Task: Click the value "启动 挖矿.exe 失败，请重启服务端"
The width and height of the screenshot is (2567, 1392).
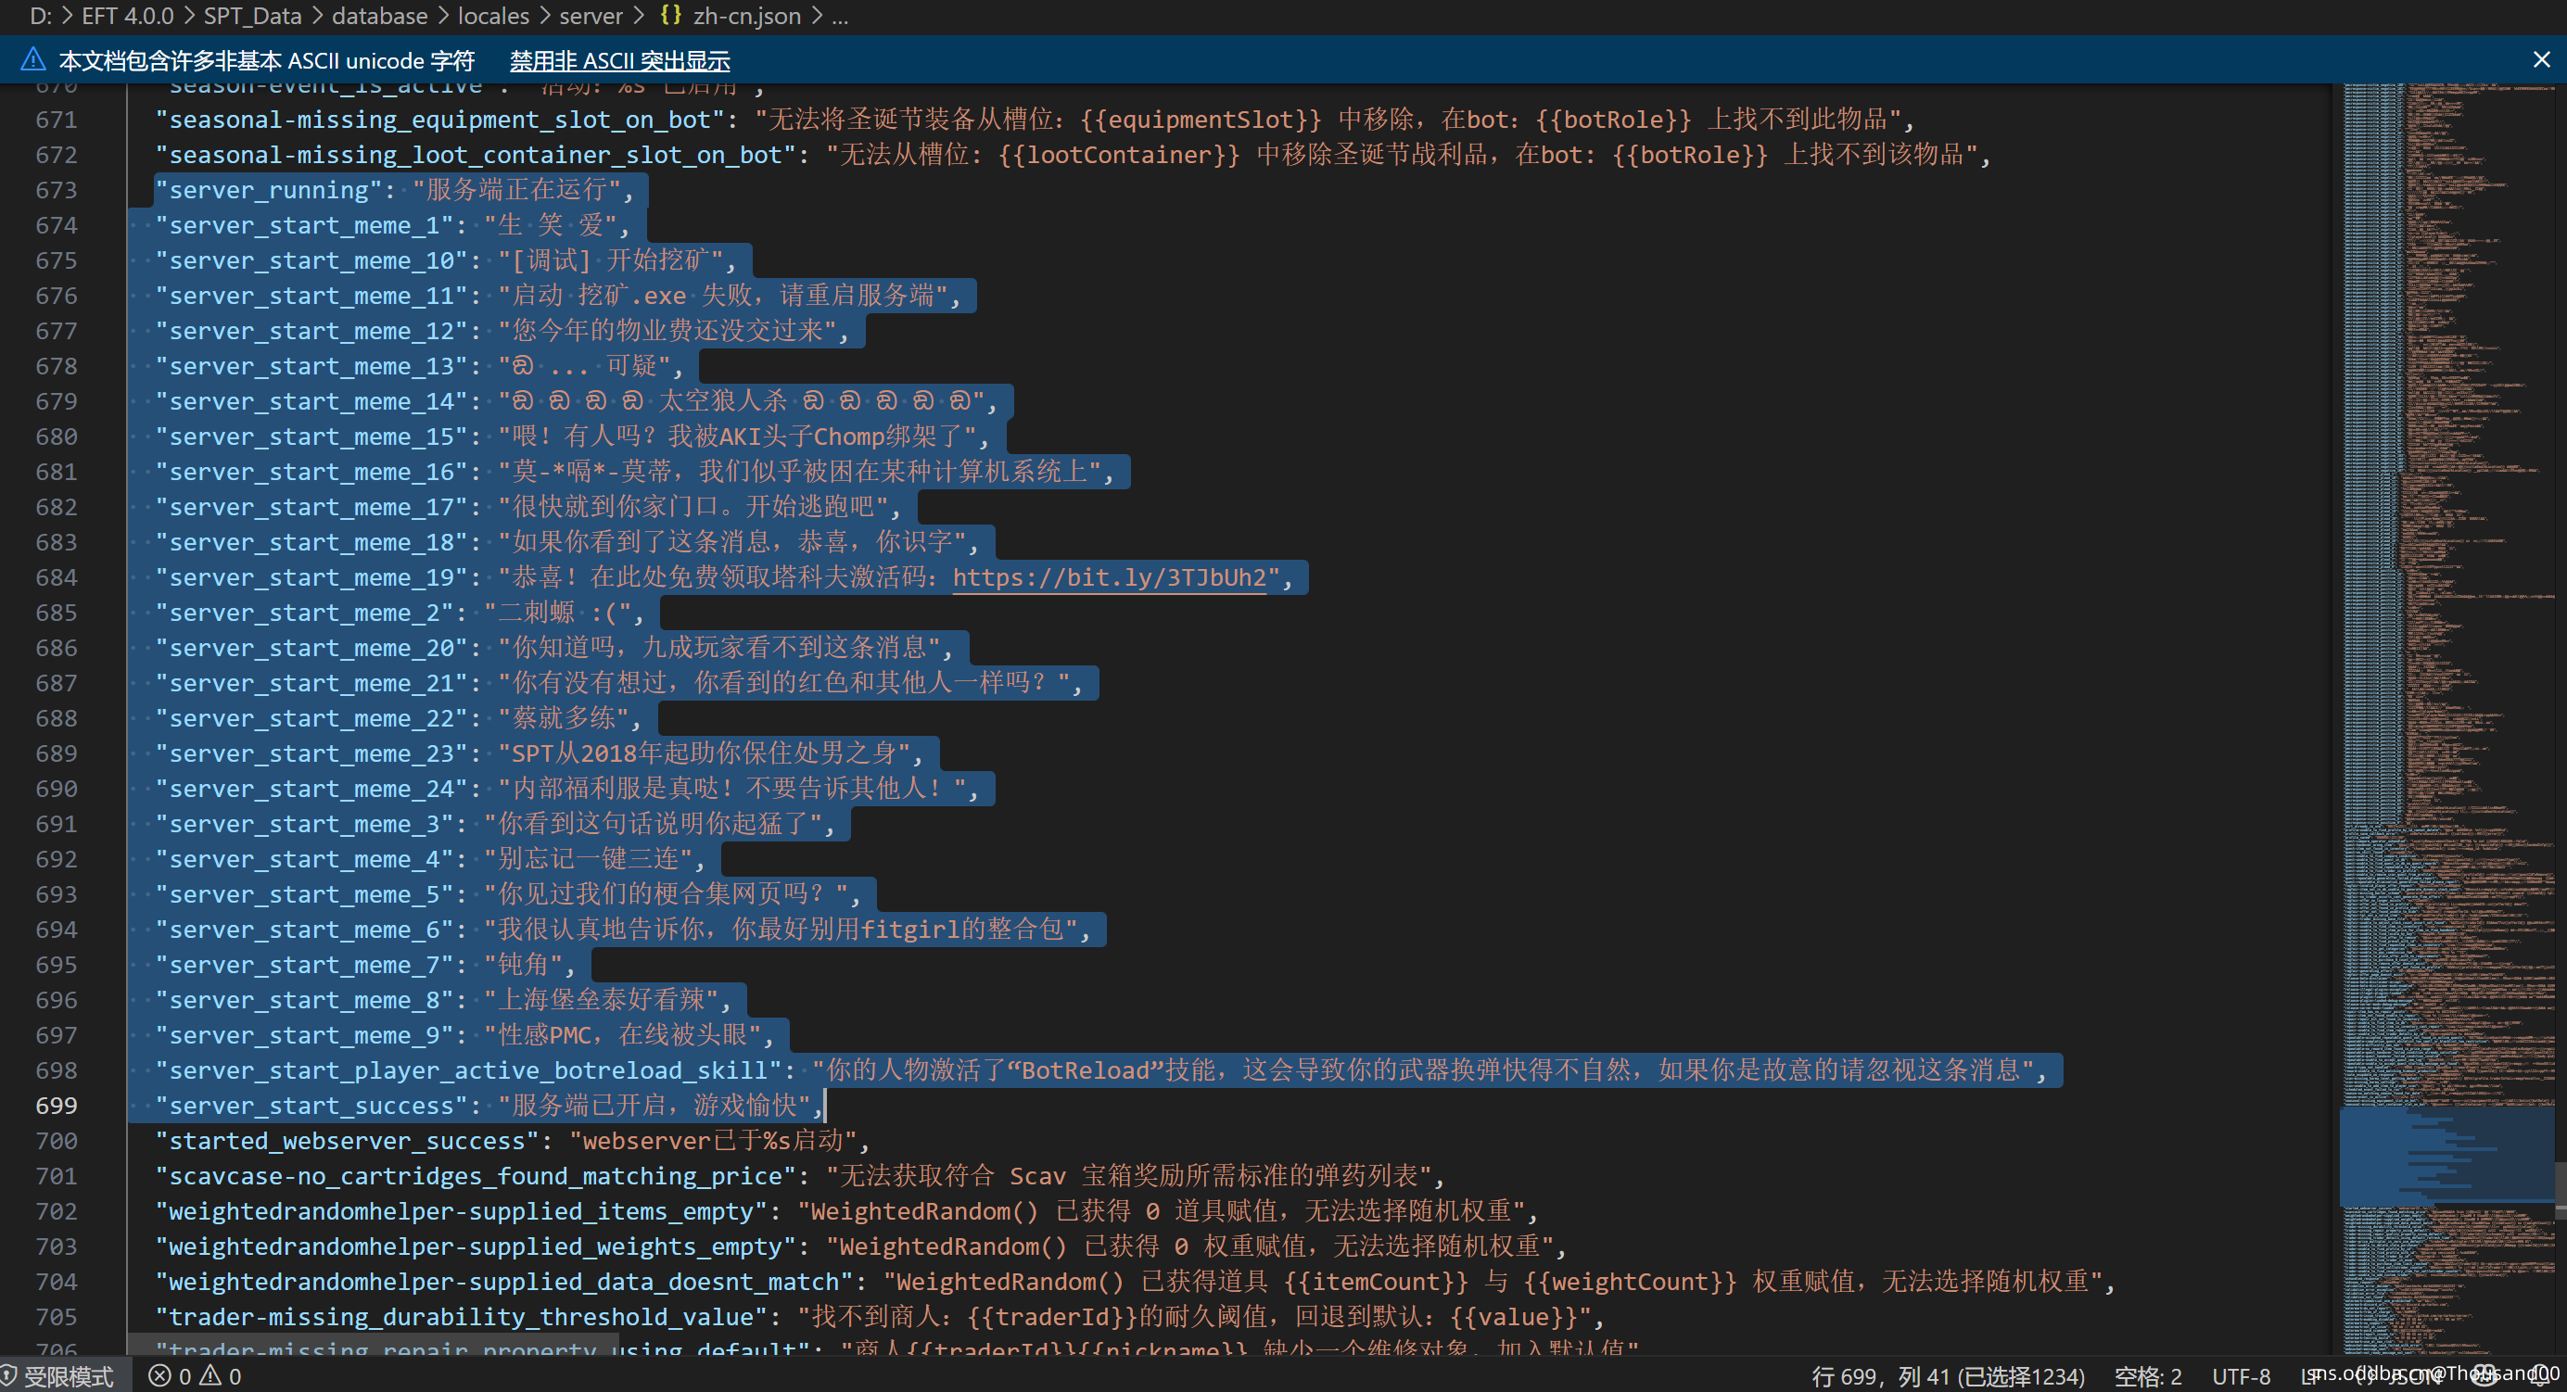Action: point(722,296)
